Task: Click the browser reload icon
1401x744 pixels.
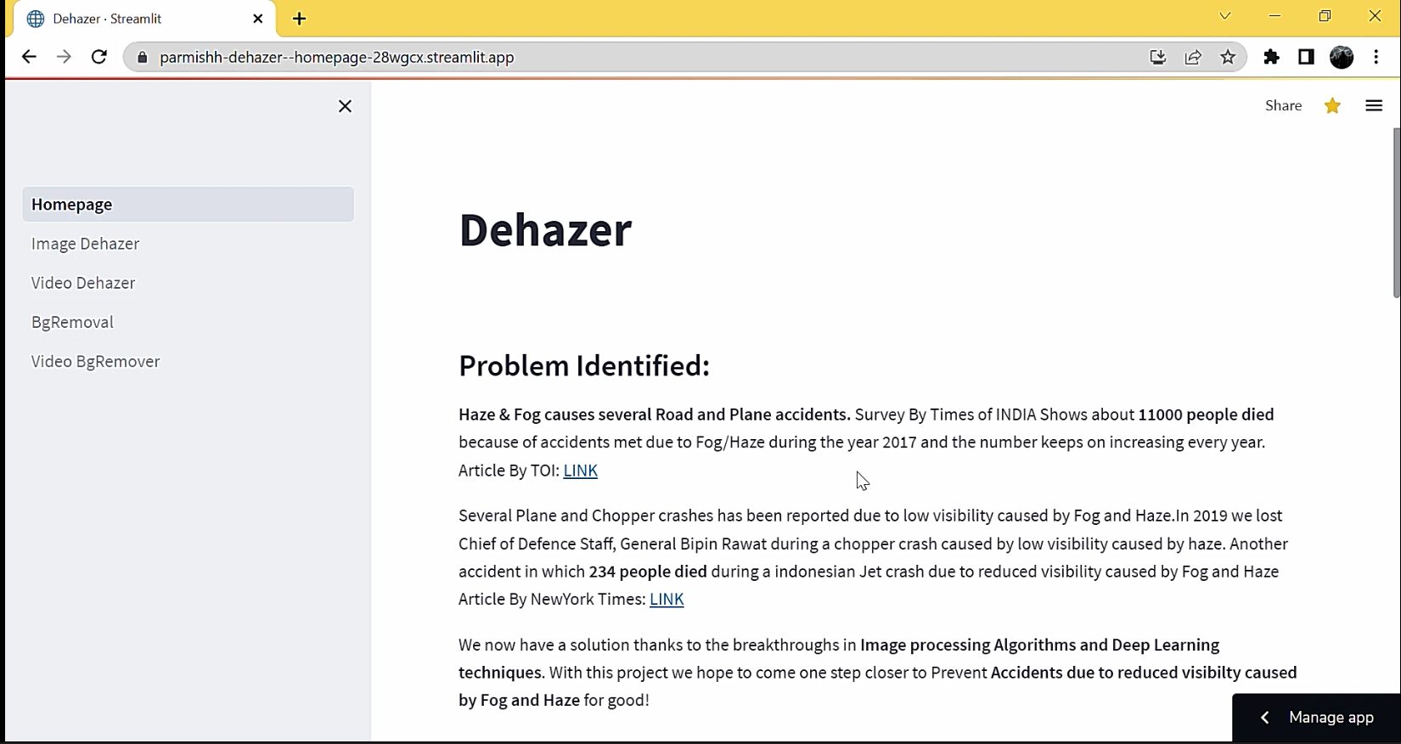Action: [x=99, y=57]
